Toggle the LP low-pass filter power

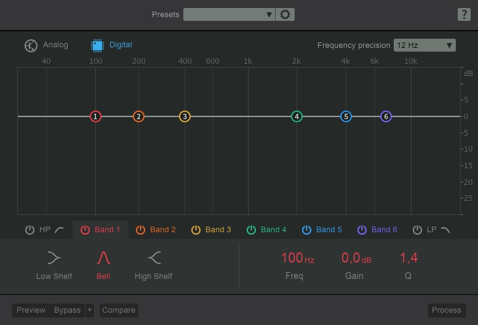417,230
